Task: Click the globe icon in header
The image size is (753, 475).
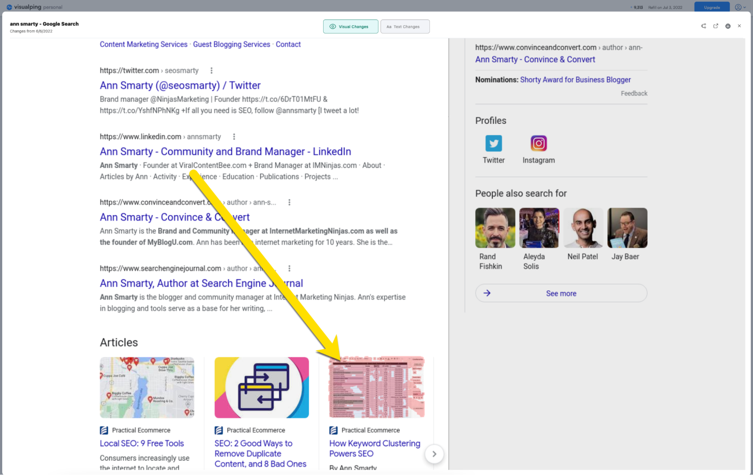Action: (728, 26)
